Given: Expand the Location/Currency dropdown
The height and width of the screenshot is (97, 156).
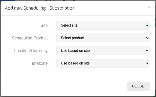Looking at the screenshot, I should coord(103,51).
